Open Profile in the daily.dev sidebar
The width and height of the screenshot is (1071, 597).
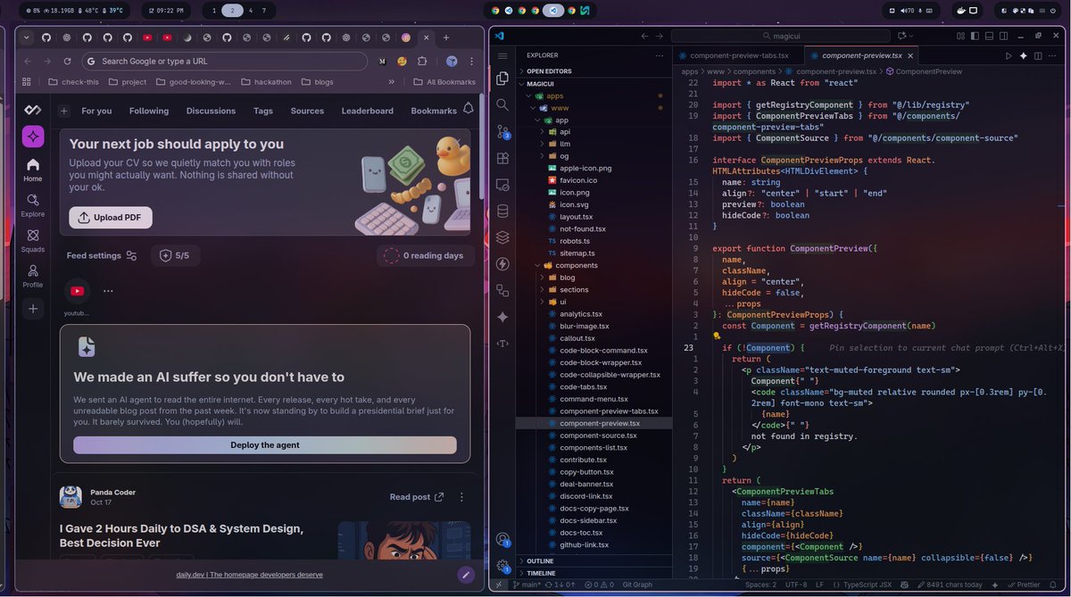point(33,276)
